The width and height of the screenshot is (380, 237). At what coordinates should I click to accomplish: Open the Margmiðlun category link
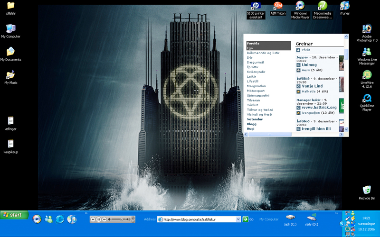coord(256,86)
